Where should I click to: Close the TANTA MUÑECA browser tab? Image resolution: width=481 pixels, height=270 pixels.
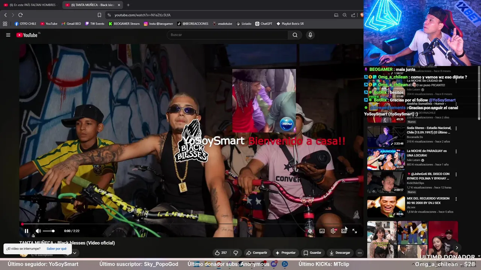click(119, 5)
